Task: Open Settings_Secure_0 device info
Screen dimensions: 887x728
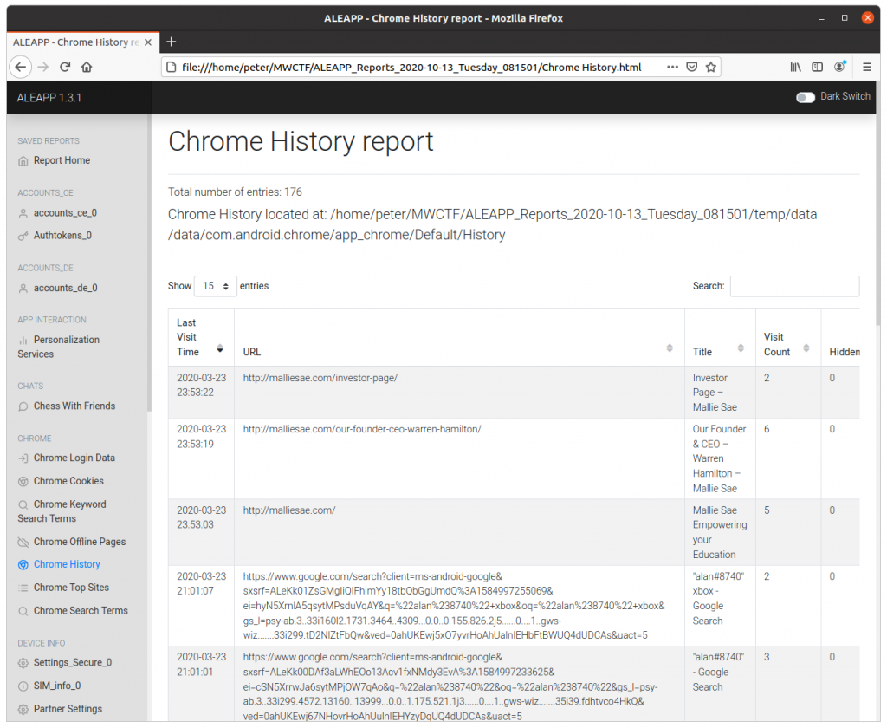Action: tap(73, 663)
